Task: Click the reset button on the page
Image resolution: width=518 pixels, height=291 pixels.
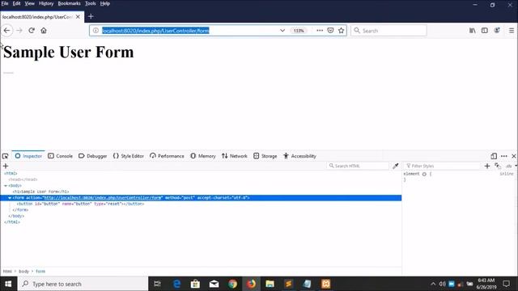Action: (8, 73)
